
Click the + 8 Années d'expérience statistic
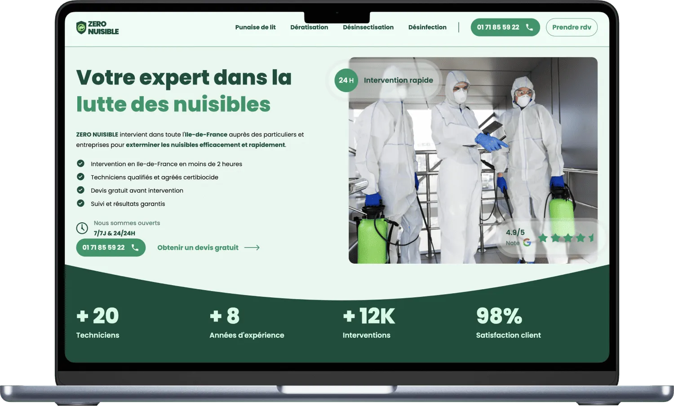(247, 322)
